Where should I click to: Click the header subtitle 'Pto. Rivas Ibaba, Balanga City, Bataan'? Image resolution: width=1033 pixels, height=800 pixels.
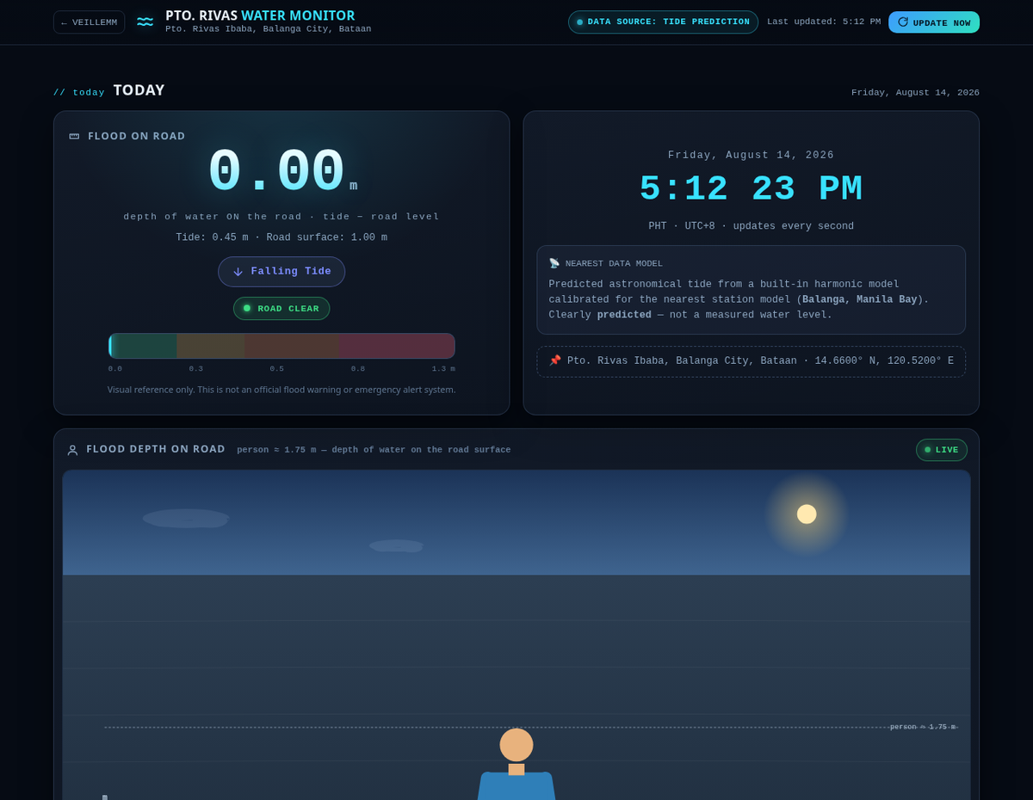pyautogui.click(x=269, y=29)
